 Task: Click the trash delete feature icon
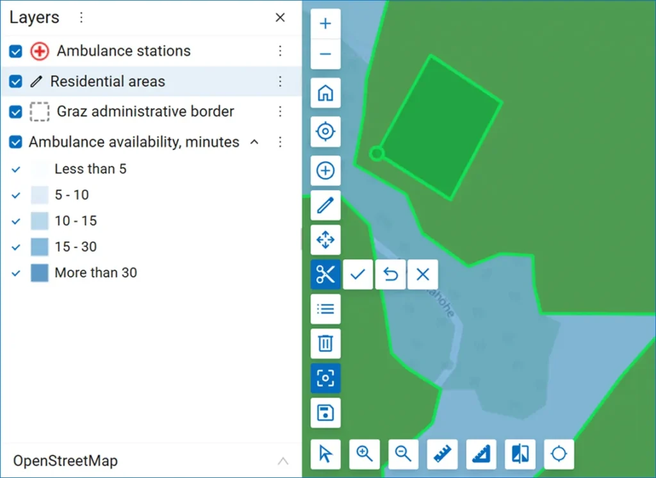tap(325, 343)
